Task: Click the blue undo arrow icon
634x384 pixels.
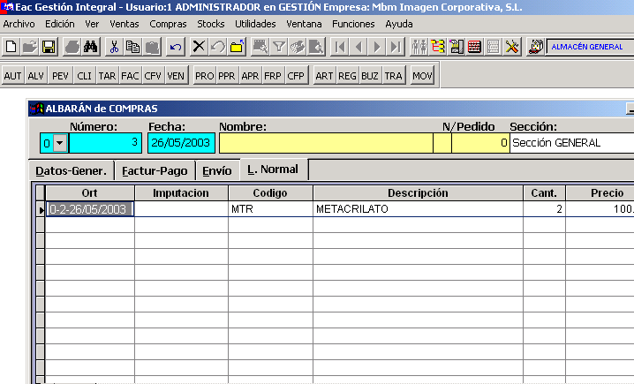Action: pos(176,47)
